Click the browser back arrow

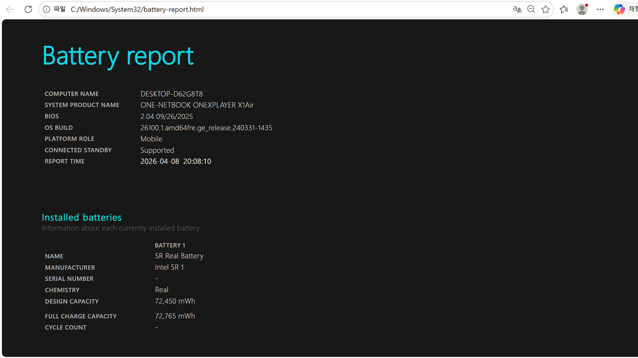coord(10,9)
